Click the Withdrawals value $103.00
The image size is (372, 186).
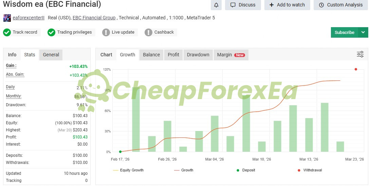click(80, 163)
